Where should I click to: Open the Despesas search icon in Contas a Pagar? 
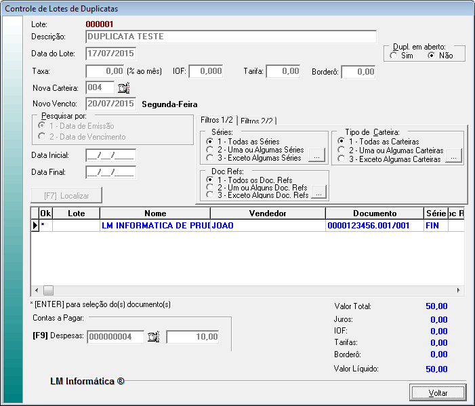(x=153, y=336)
